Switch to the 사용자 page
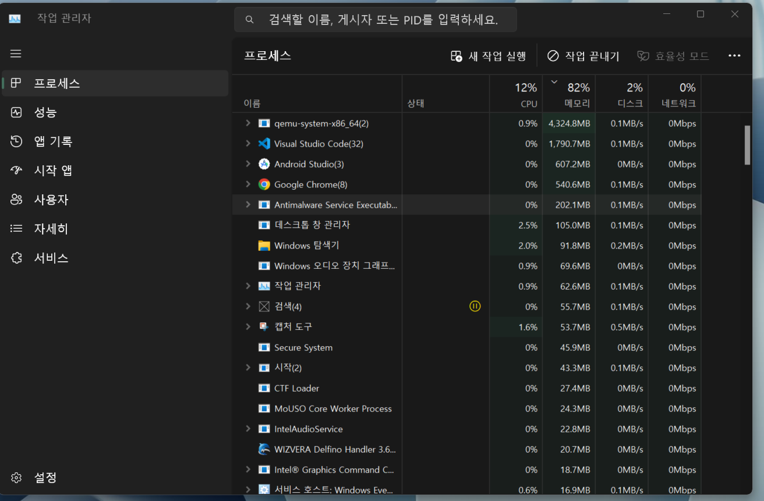Screen dimensions: 764x501 coord(115,200)
